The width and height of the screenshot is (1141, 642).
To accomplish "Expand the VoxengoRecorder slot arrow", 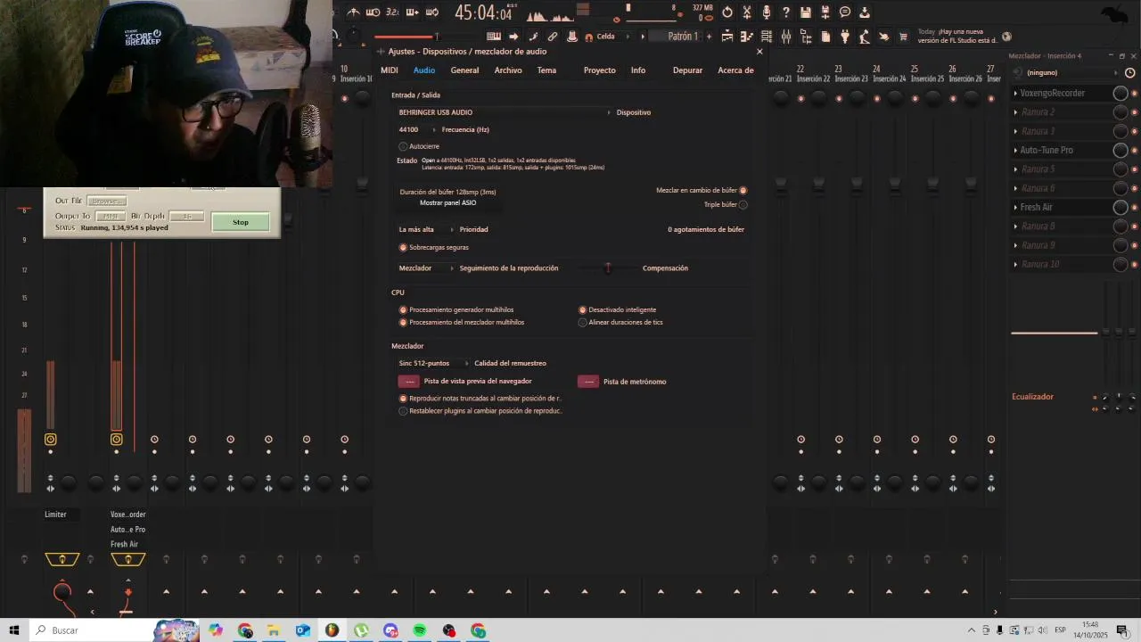I will point(1015,93).
